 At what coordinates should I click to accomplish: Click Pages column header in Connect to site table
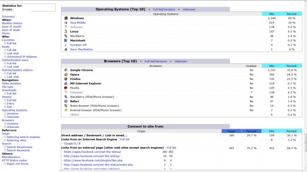click(x=232, y=131)
